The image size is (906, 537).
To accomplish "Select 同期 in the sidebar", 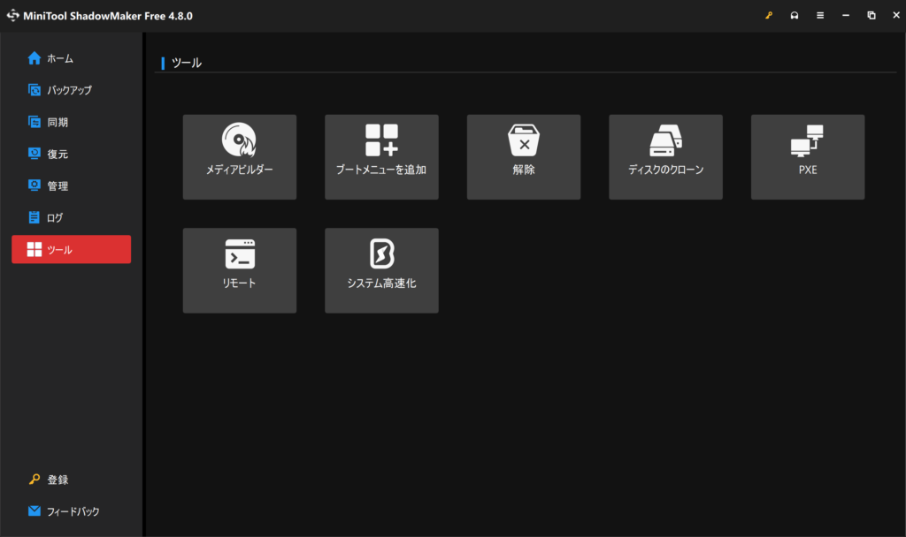I will 58,122.
